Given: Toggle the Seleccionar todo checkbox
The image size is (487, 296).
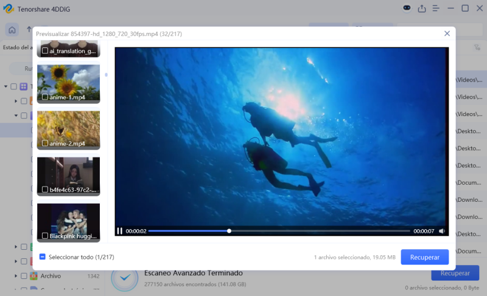Looking at the screenshot, I should pyautogui.click(x=43, y=257).
